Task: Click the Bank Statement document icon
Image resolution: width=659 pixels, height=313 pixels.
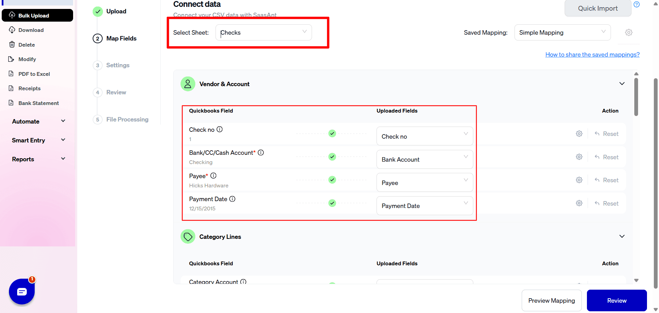Action: pos(11,103)
